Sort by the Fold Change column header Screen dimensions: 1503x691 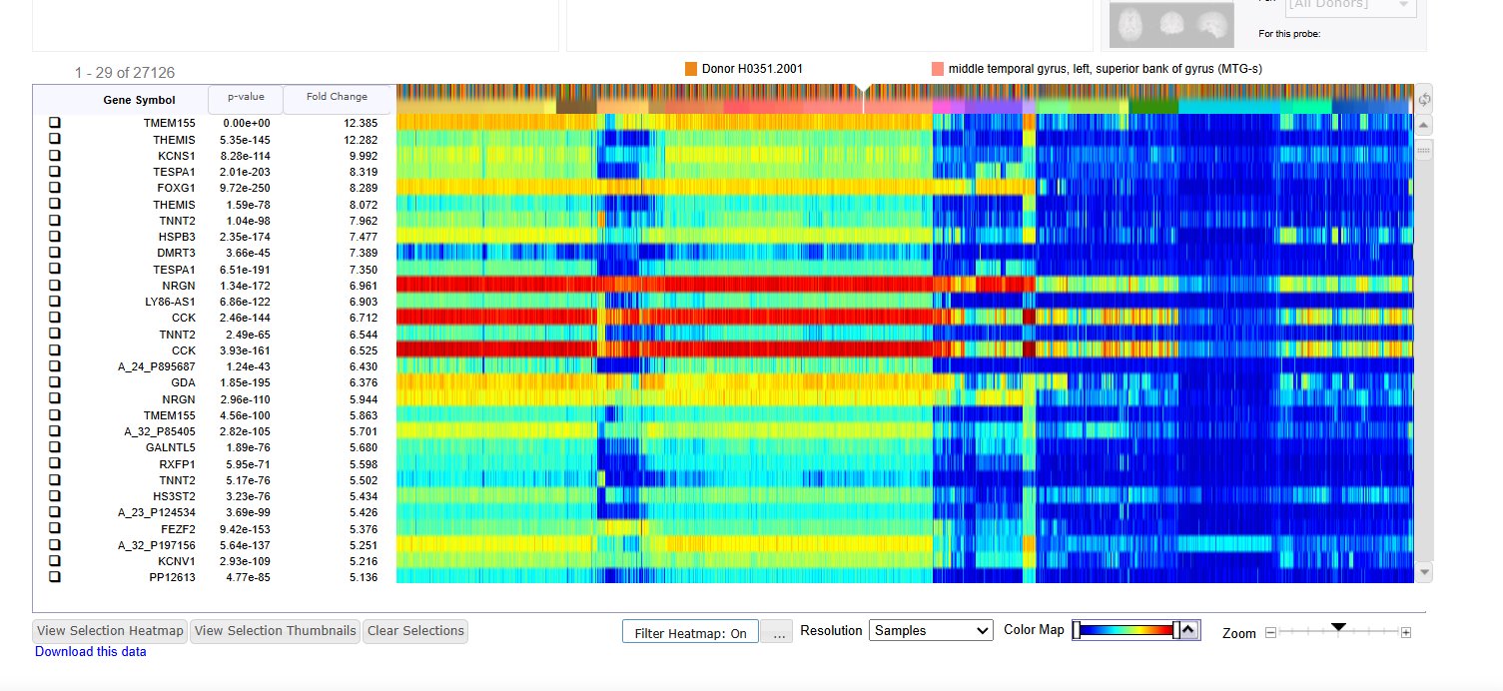coord(337,98)
